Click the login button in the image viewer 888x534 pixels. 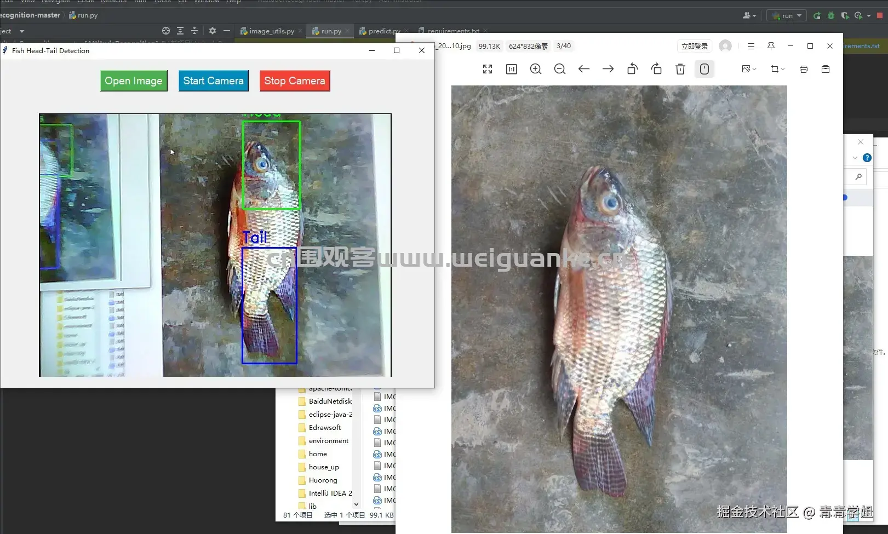point(695,46)
